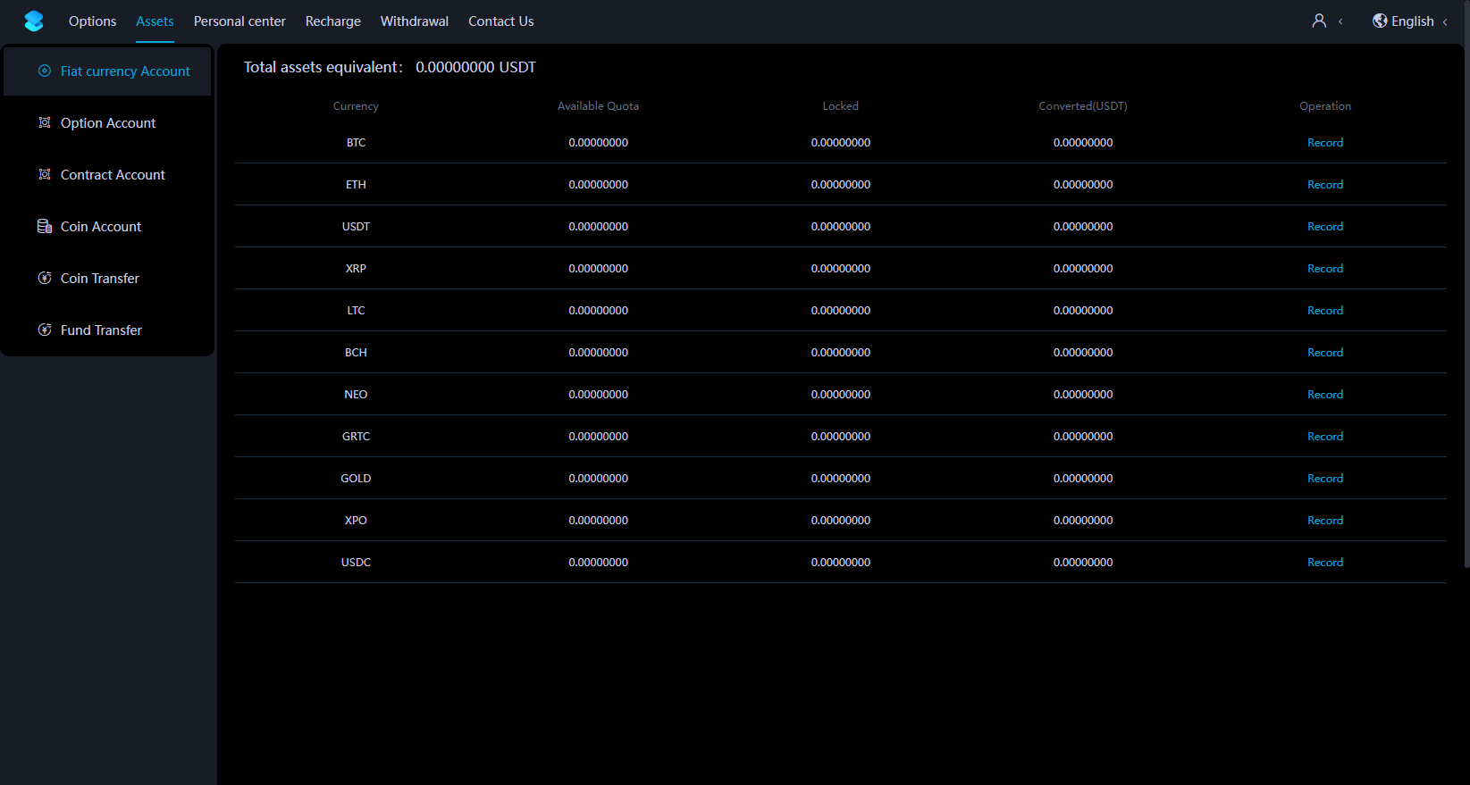This screenshot has width=1470, height=785.
Task: Click the Total assets equivalent value
Action: click(x=475, y=67)
